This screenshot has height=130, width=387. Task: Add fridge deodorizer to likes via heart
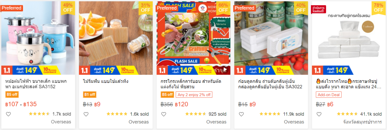click(241, 114)
